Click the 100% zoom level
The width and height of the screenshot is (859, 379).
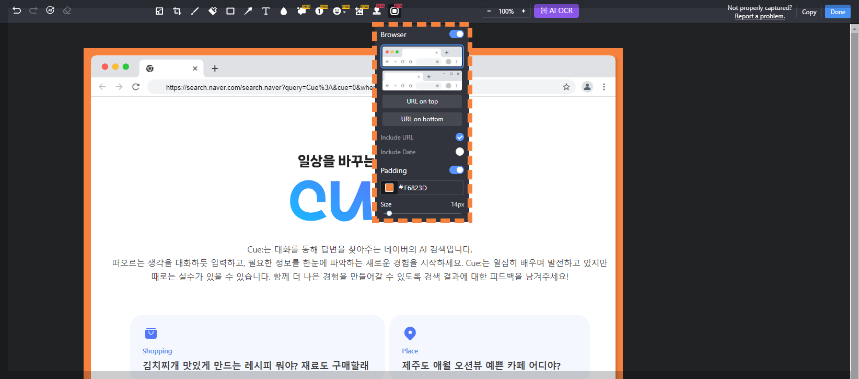click(x=506, y=11)
